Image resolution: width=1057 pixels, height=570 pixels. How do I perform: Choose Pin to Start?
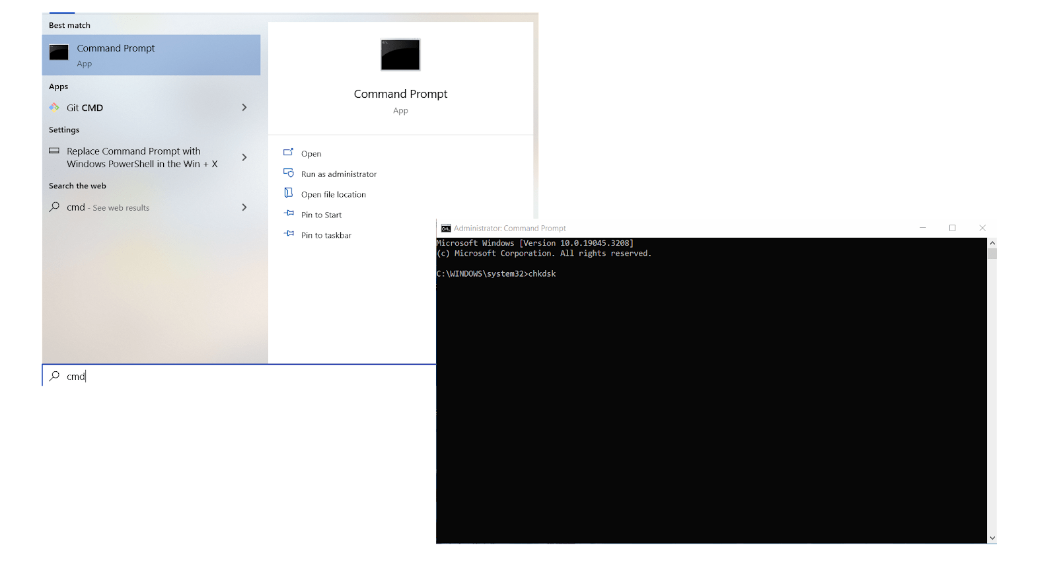[x=322, y=215]
